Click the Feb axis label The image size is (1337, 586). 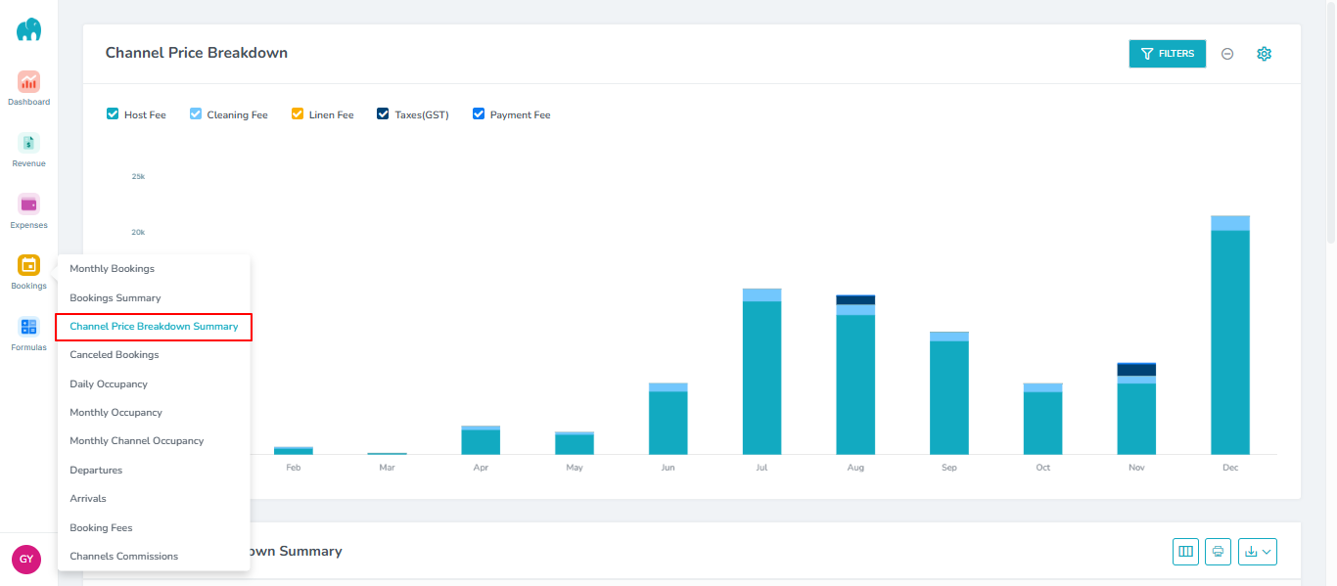[294, 468]
